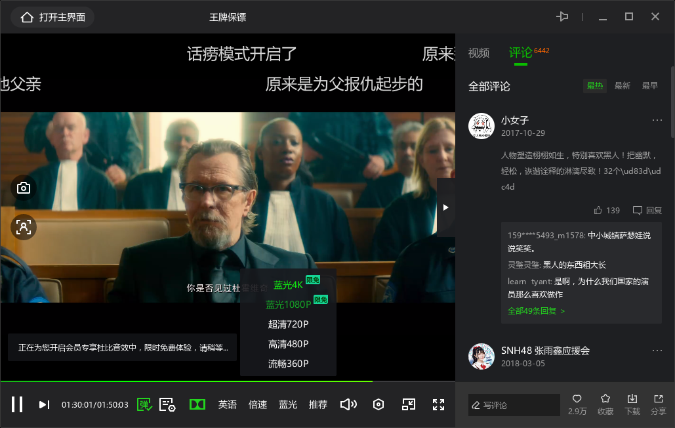Viewport: 675px width, 428px height.
Task: Select 蓝光4K quality option
Action: coord(288,285)
